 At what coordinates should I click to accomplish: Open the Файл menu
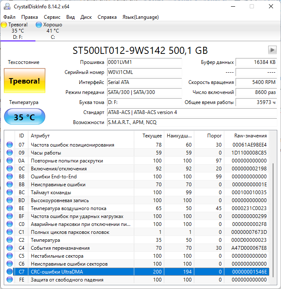(x=10, y=17)
